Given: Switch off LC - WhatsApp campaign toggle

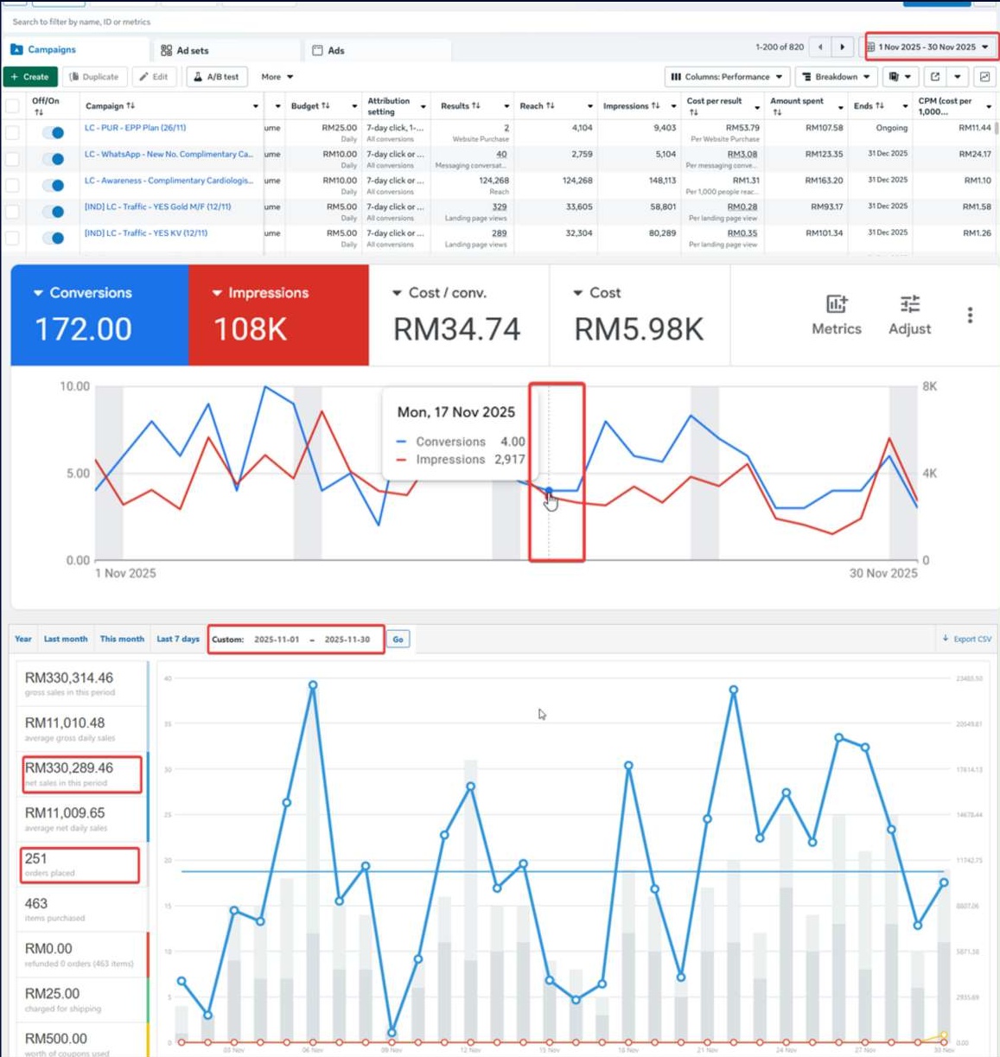Looking at the screenshot, I should 53,159.
